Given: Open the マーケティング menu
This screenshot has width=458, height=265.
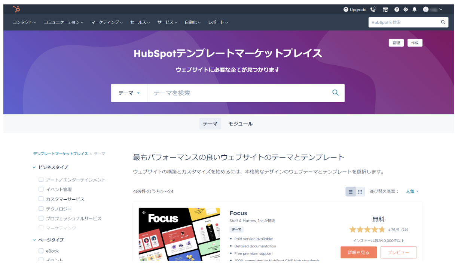Looking at the screenshot, I should coord(107,22).
